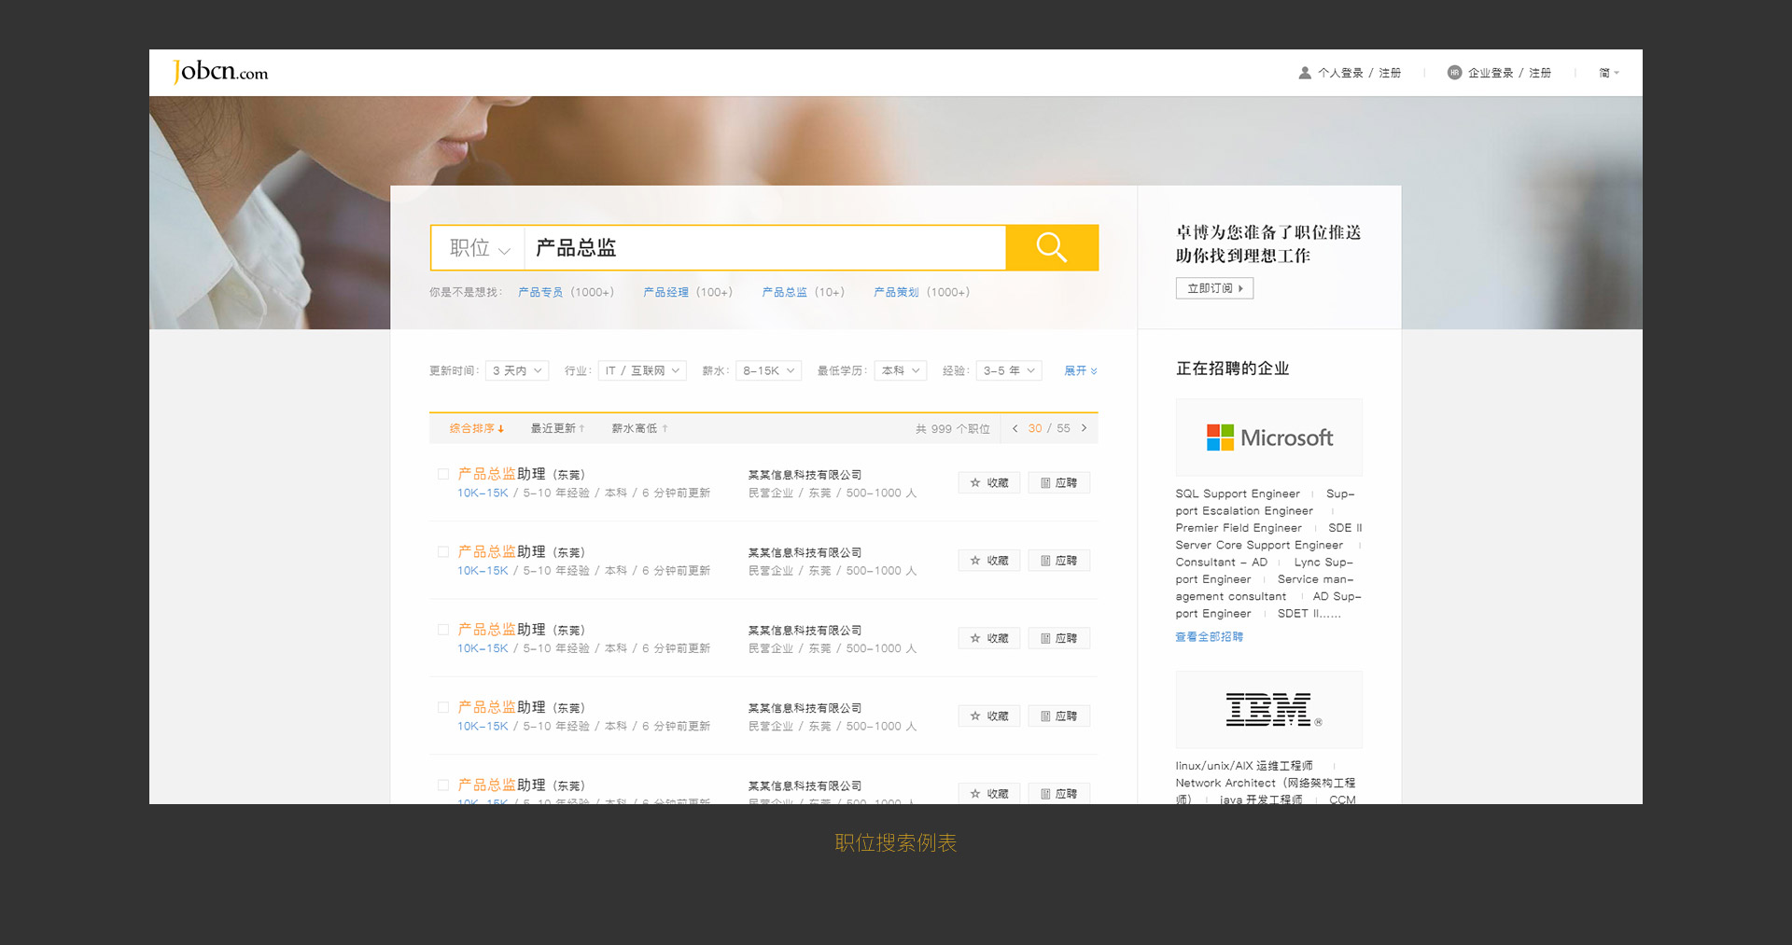The image size is (1792, 945).
Task: Favorite the first job with 收藏
Action: click(988, 483)
